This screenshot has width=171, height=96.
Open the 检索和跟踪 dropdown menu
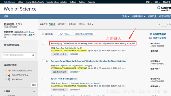pyautogui.click(x=138, y=16)
